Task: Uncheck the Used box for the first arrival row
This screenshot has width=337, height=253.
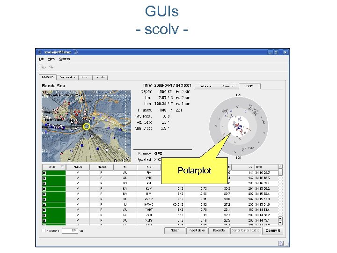Action: click(44, 173)
